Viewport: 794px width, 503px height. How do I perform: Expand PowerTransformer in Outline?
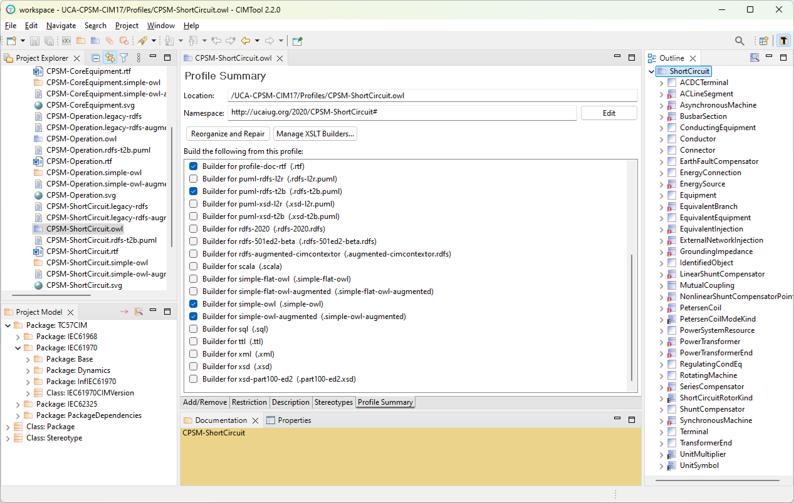[x=661, y=342]
